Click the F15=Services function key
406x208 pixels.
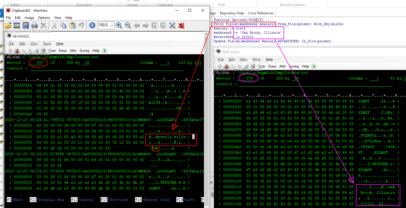[x=114, y=200]
